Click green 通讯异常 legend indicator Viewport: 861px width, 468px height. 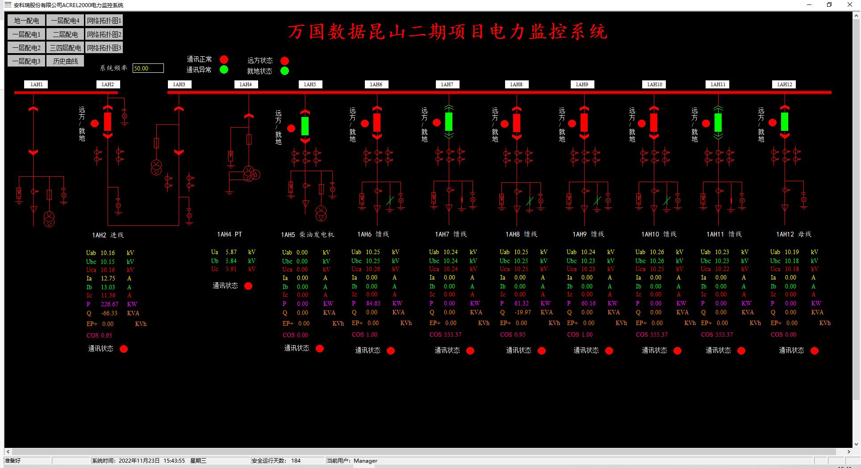224,70
